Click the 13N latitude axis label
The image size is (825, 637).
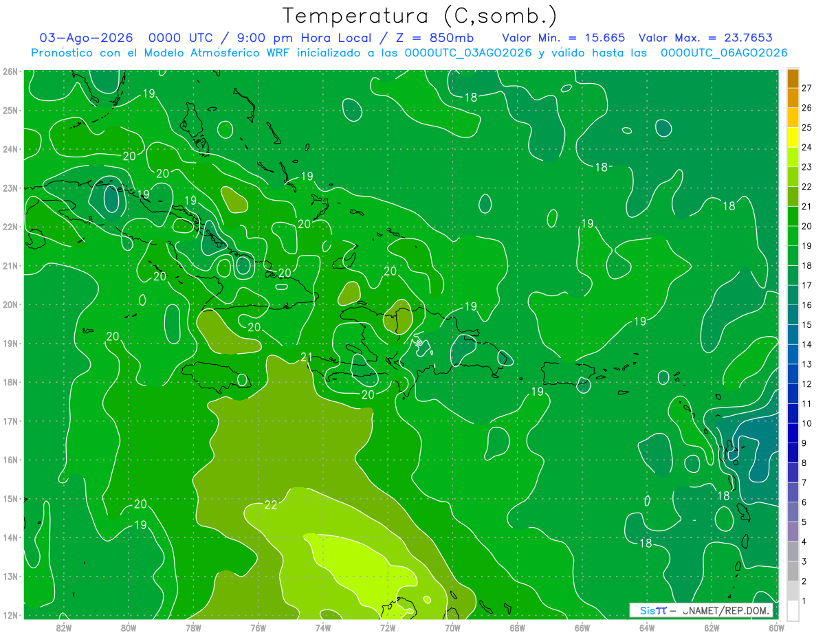(10, 576)
